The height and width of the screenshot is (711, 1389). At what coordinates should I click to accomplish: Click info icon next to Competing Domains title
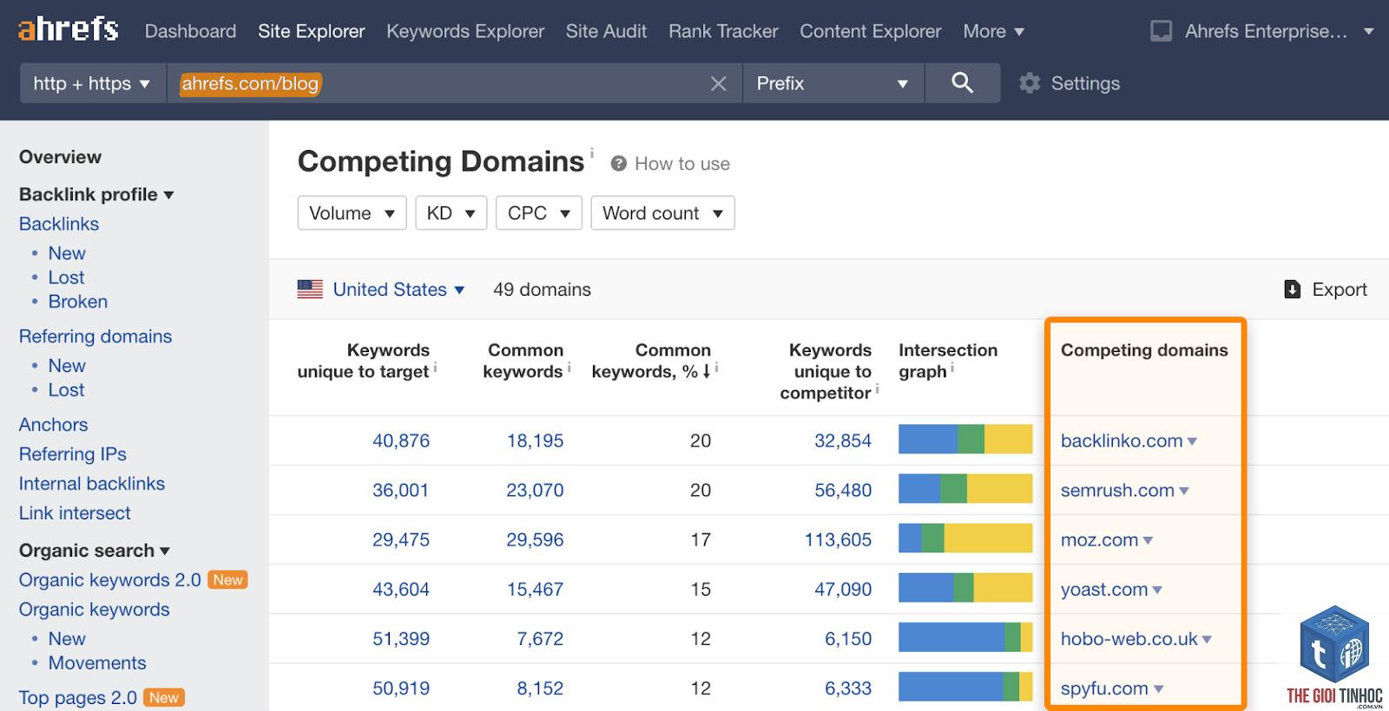(x=592, y=153)
